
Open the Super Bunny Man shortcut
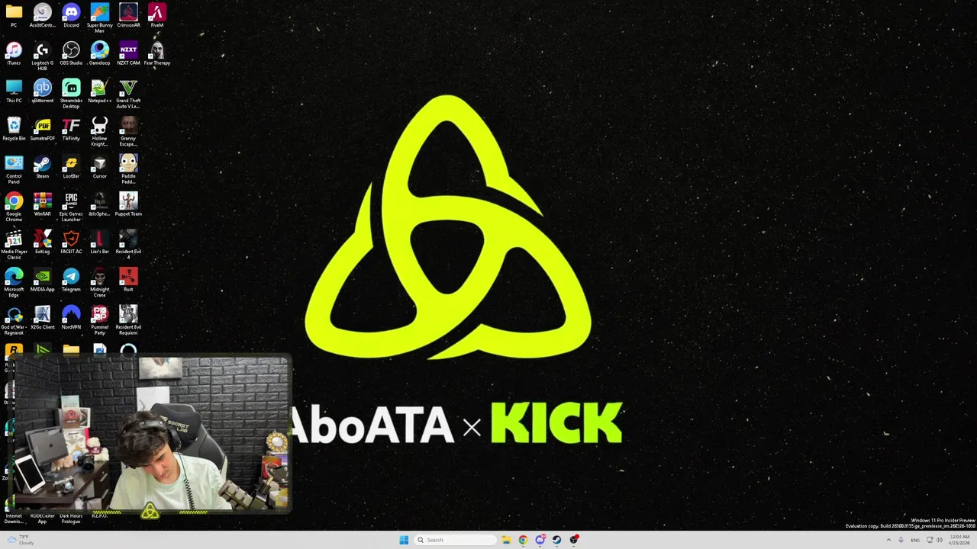[99, 18]
